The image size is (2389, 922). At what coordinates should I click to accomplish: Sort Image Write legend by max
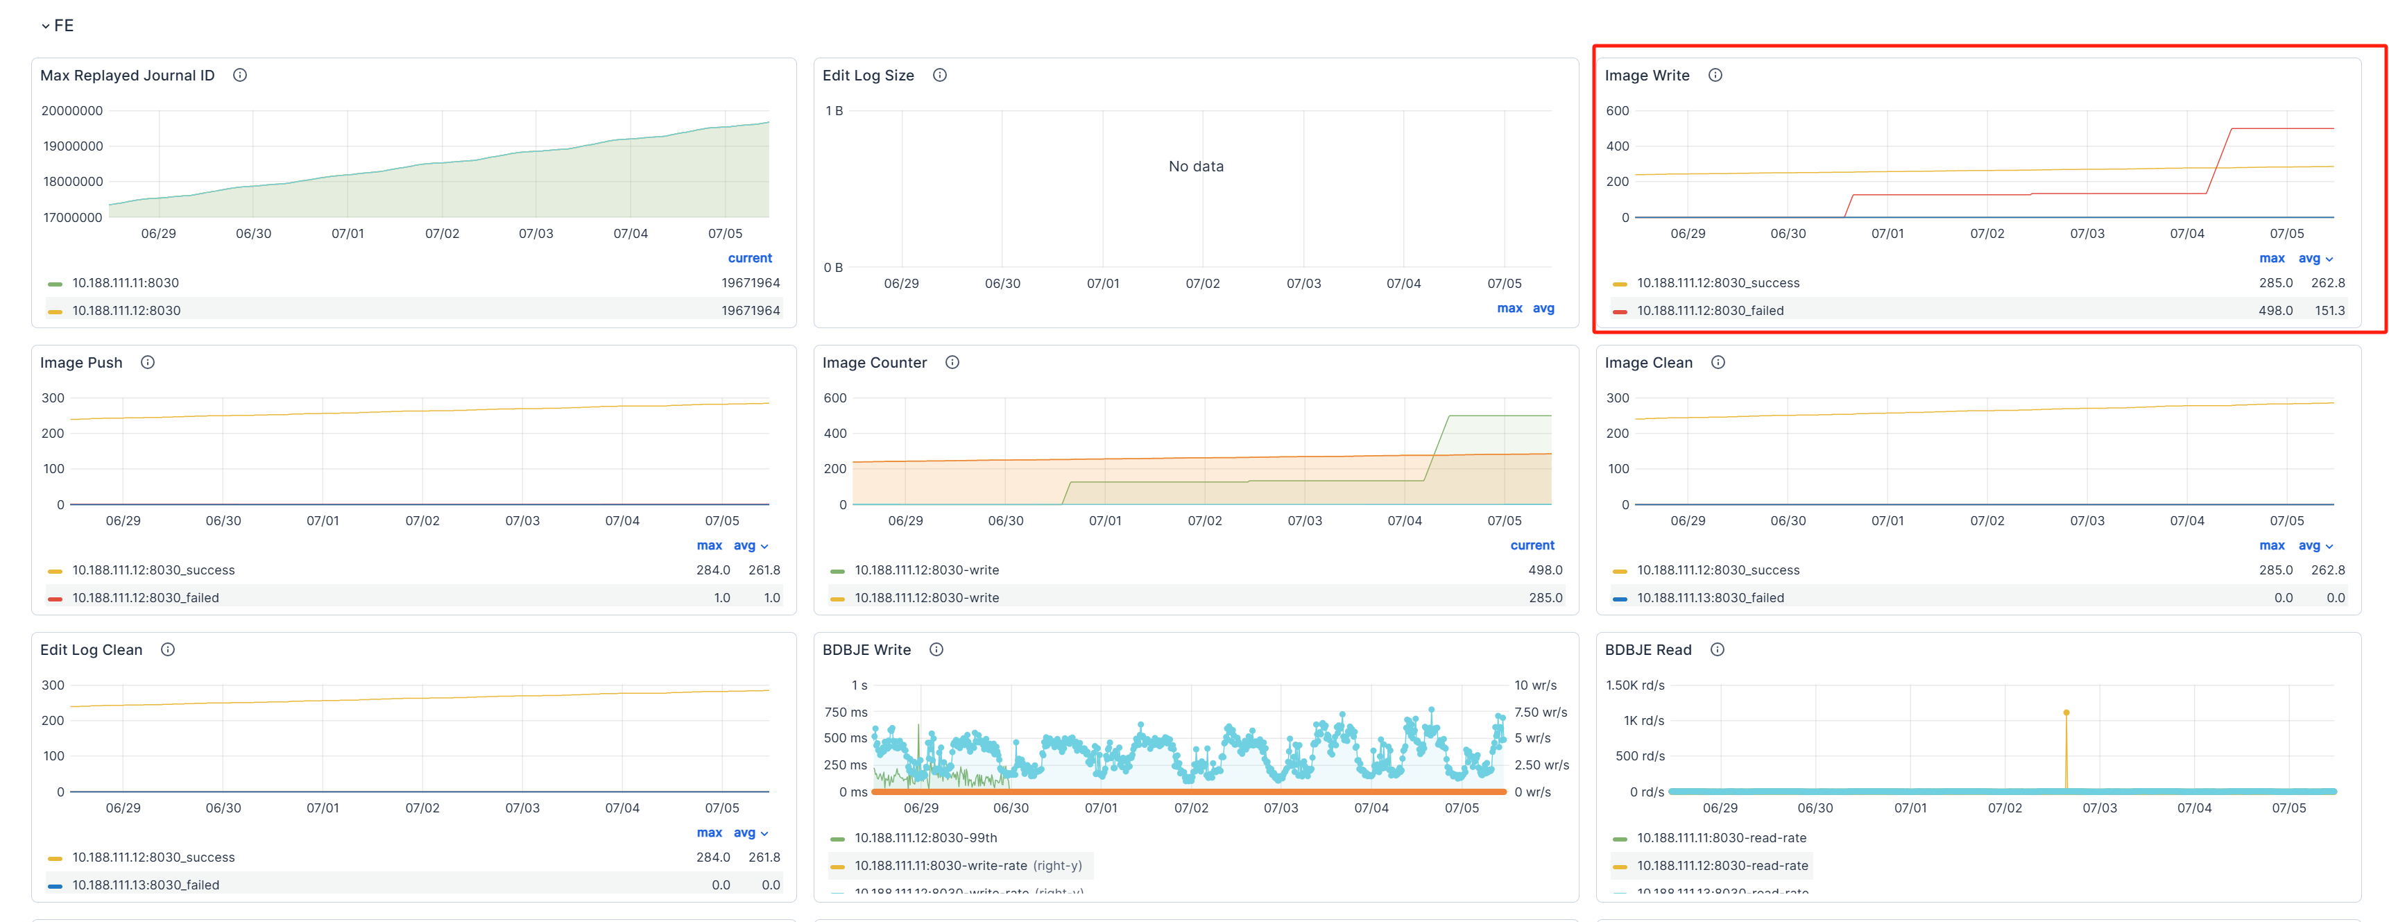(2271, 258)
